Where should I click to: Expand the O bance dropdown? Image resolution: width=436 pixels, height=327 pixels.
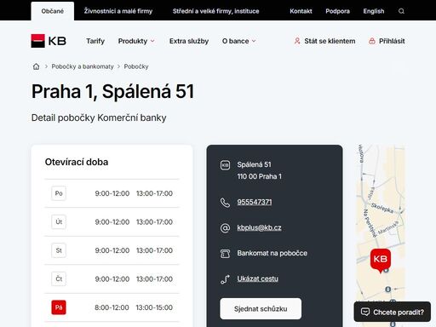pyautogui.click(x=239, y=41)
